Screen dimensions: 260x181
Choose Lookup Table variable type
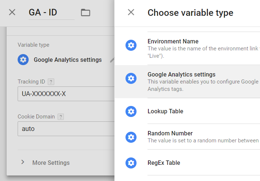click(165, 111)
